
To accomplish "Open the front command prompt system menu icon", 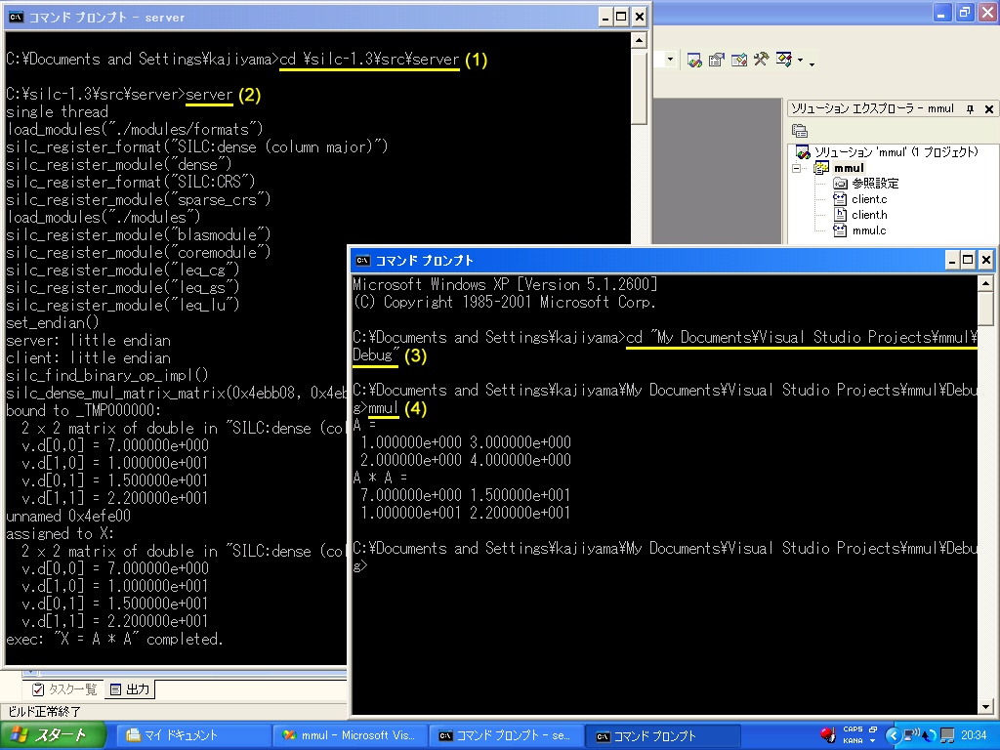I will [x=362, y=260].
